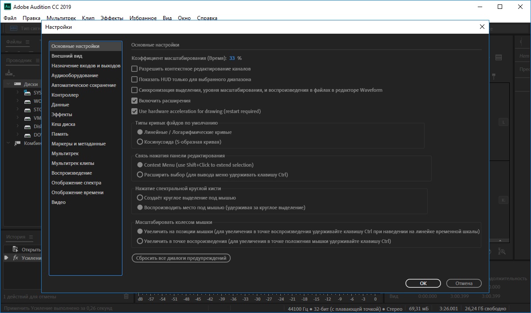Click the Waveform editor icon in toolbar

[13, 28]
